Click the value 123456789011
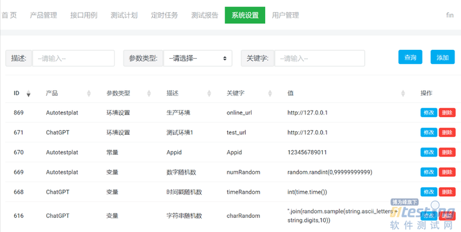This screenshot has height=232, width=461. click(307, 152)
